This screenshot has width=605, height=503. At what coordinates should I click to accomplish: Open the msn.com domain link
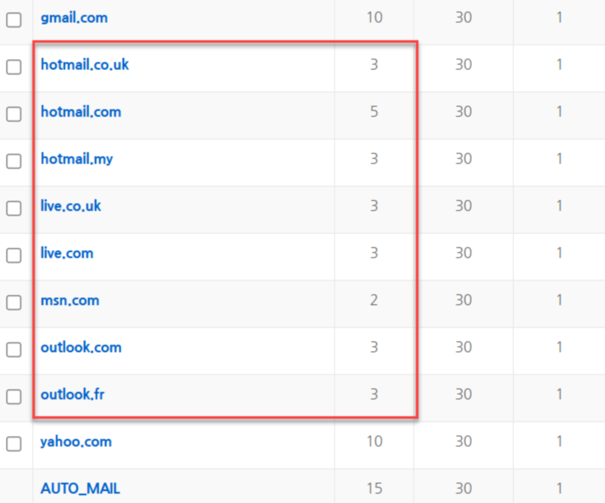70,300
